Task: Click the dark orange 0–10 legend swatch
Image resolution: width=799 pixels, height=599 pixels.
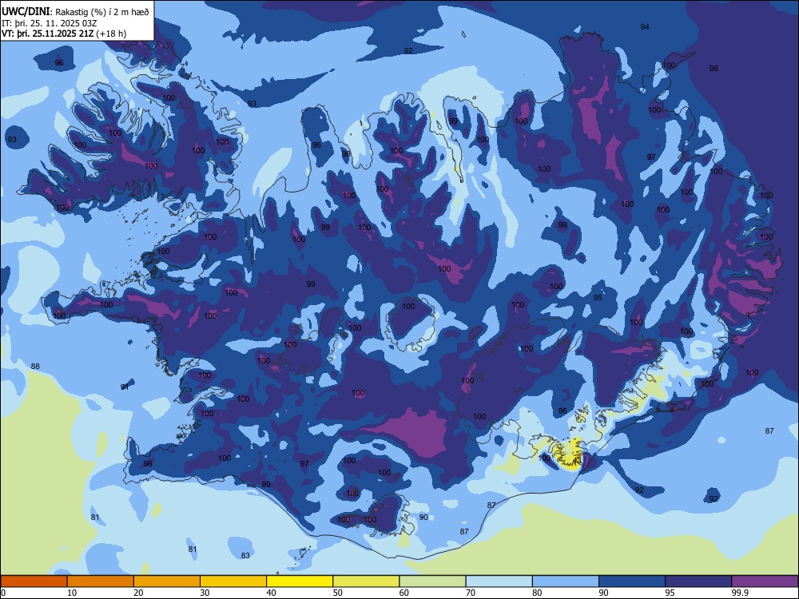Action: (x=34, y=581)
